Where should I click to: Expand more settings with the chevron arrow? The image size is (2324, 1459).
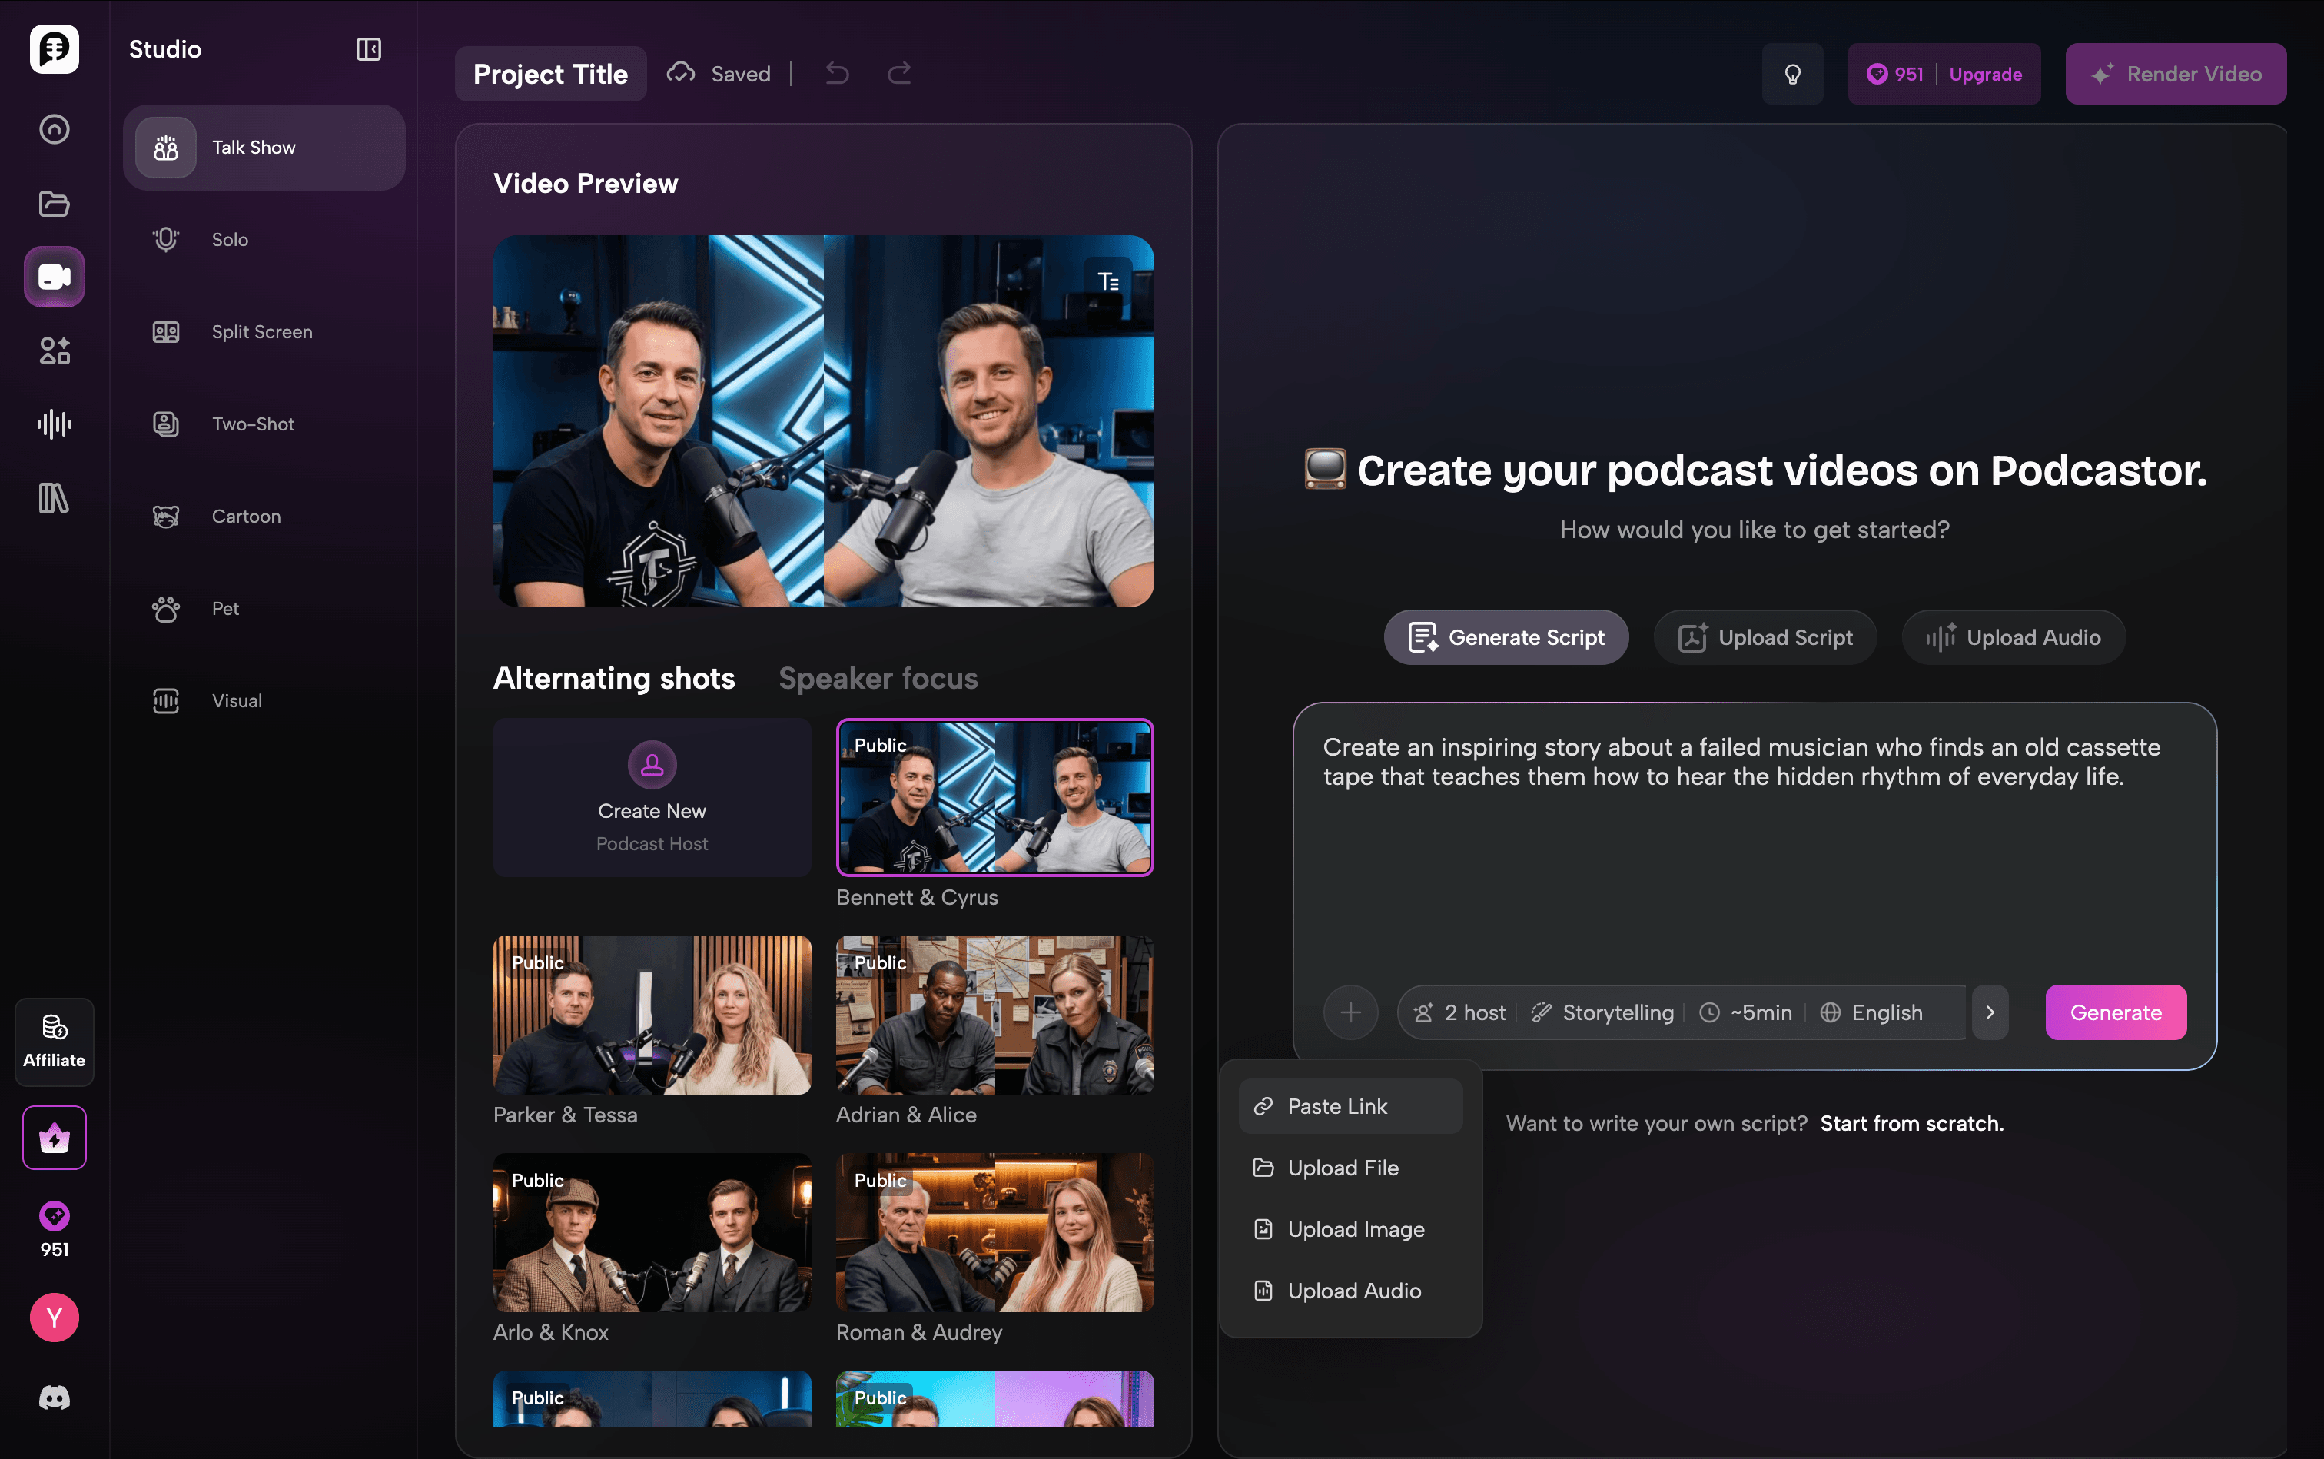point(1989,1012)
